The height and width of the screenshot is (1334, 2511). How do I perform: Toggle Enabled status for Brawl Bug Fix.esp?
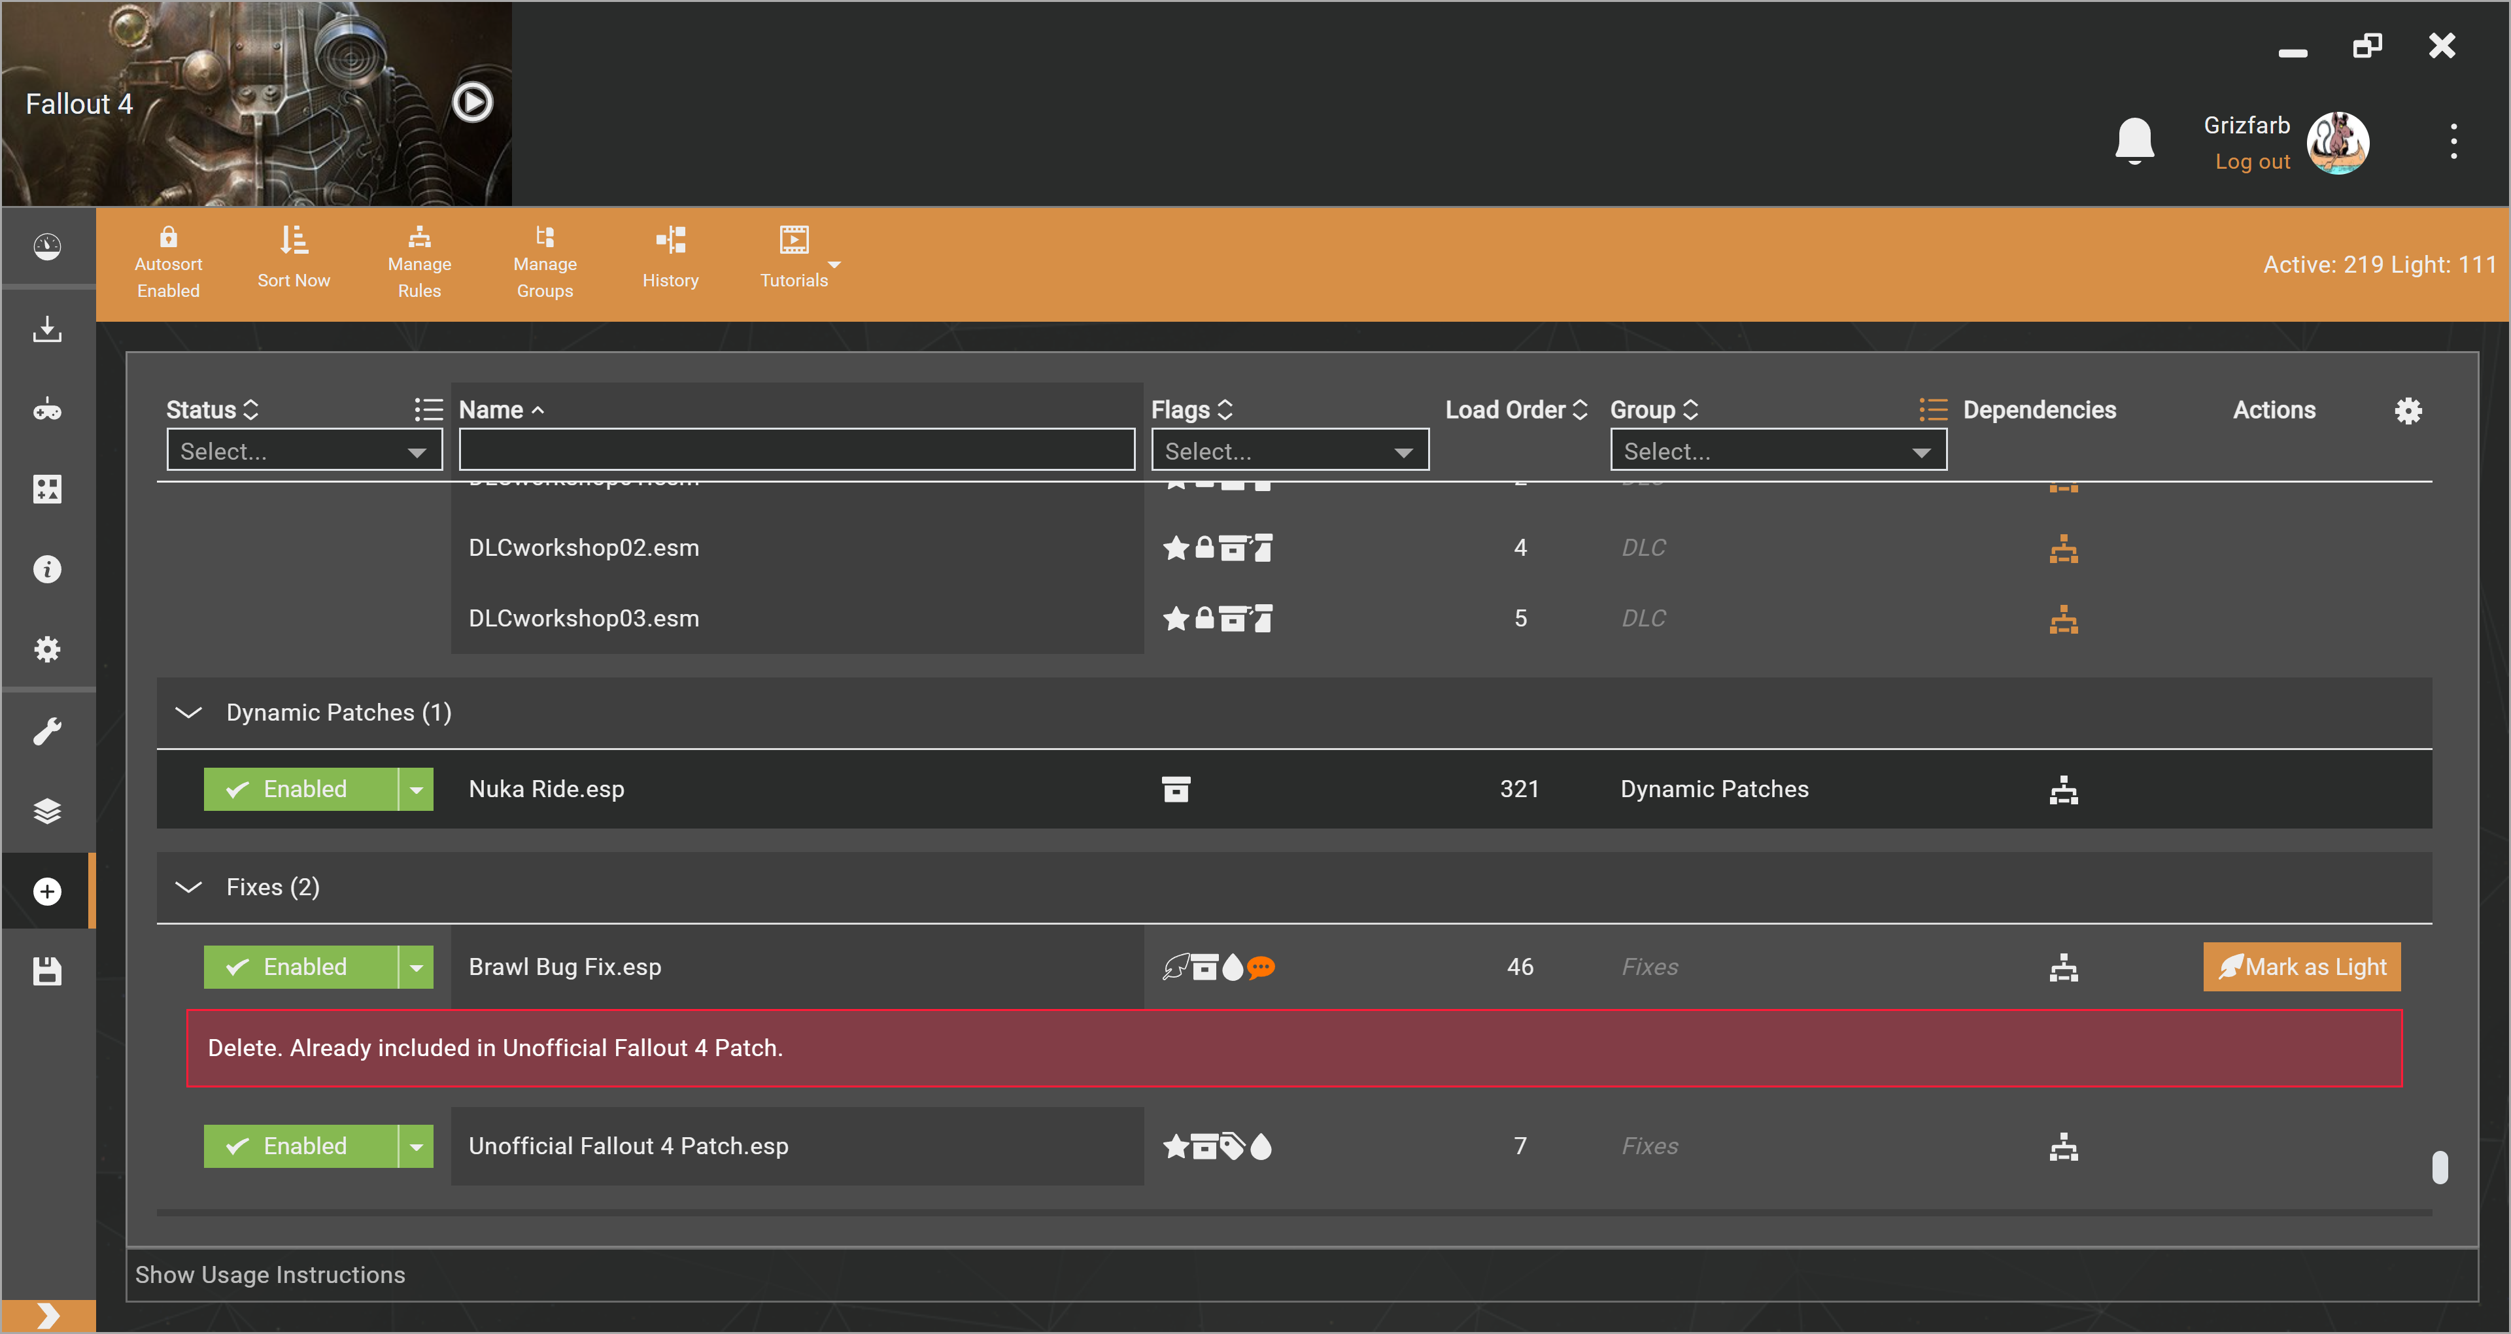click(300, 966)
